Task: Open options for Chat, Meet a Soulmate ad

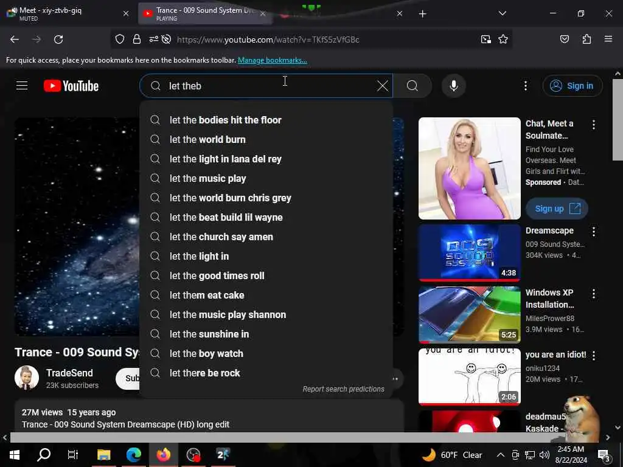Action: [594, 125]
